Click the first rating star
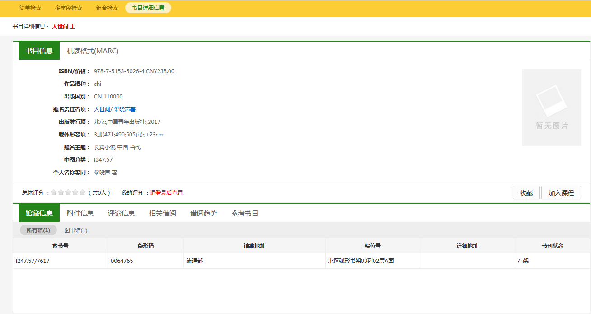591x314 pixels. click(54, 192)
